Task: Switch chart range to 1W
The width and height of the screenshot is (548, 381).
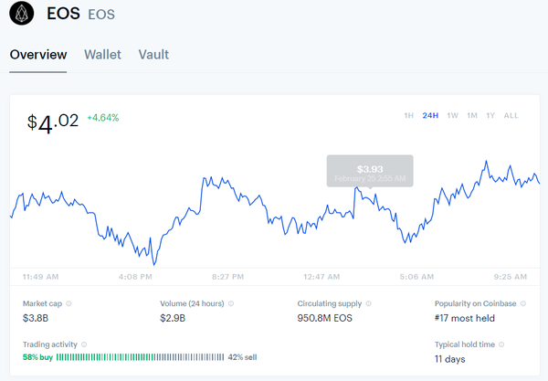Action: click(x=452, y=116)
